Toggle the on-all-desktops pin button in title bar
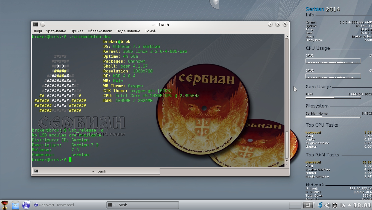 click(x=43, y=24)
